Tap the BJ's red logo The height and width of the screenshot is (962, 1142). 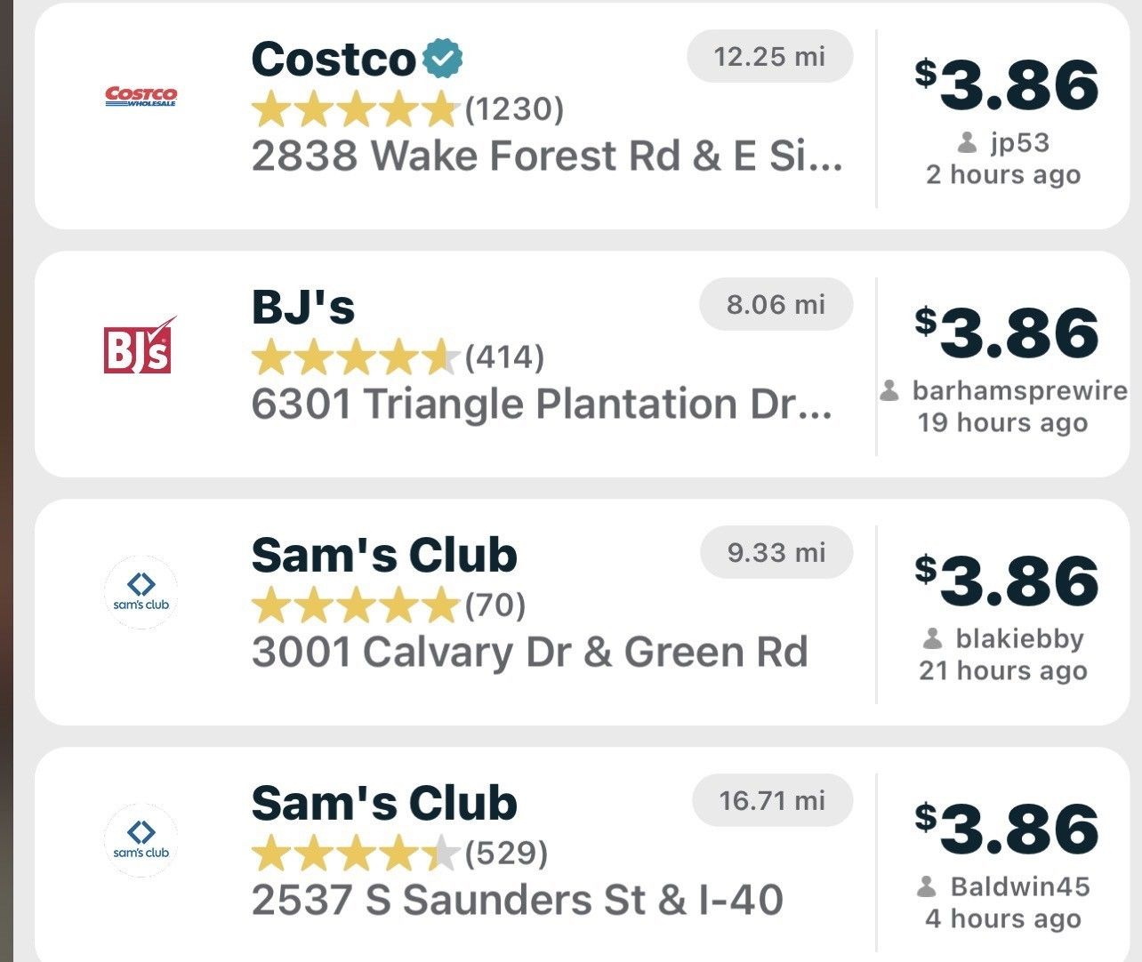[140, 345]
